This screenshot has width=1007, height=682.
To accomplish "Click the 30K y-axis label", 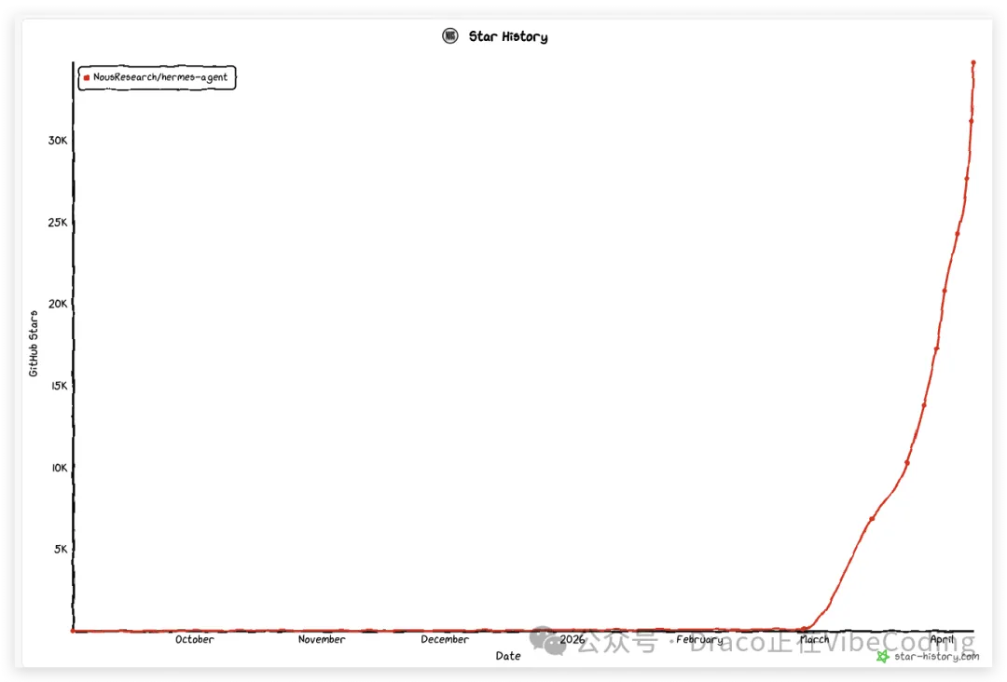I will tap(58, 141).
